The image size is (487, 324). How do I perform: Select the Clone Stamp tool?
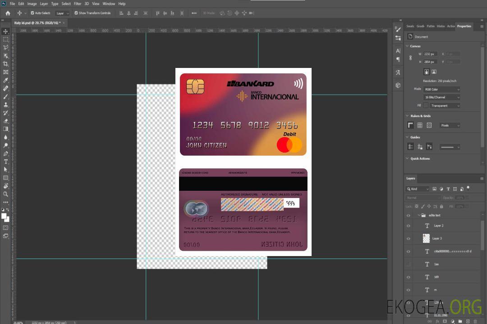point(5,104)
